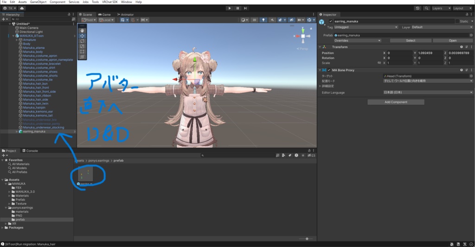Click the Pause button in toolbar
The height and width of the screenshot is (247, 475).
237,8
